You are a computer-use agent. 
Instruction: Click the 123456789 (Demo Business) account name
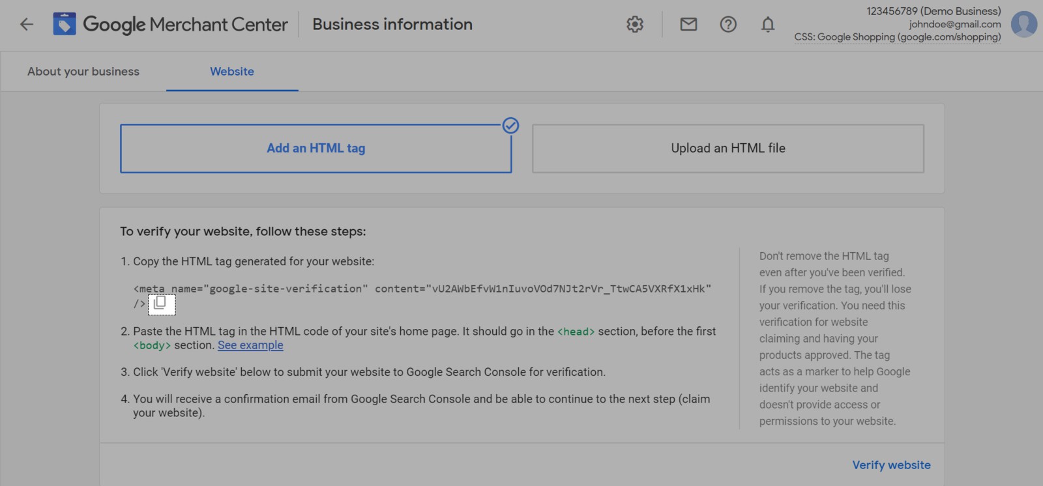933,11
